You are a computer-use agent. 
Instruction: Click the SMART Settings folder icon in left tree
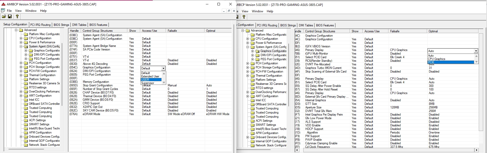[x=26, y=124]
